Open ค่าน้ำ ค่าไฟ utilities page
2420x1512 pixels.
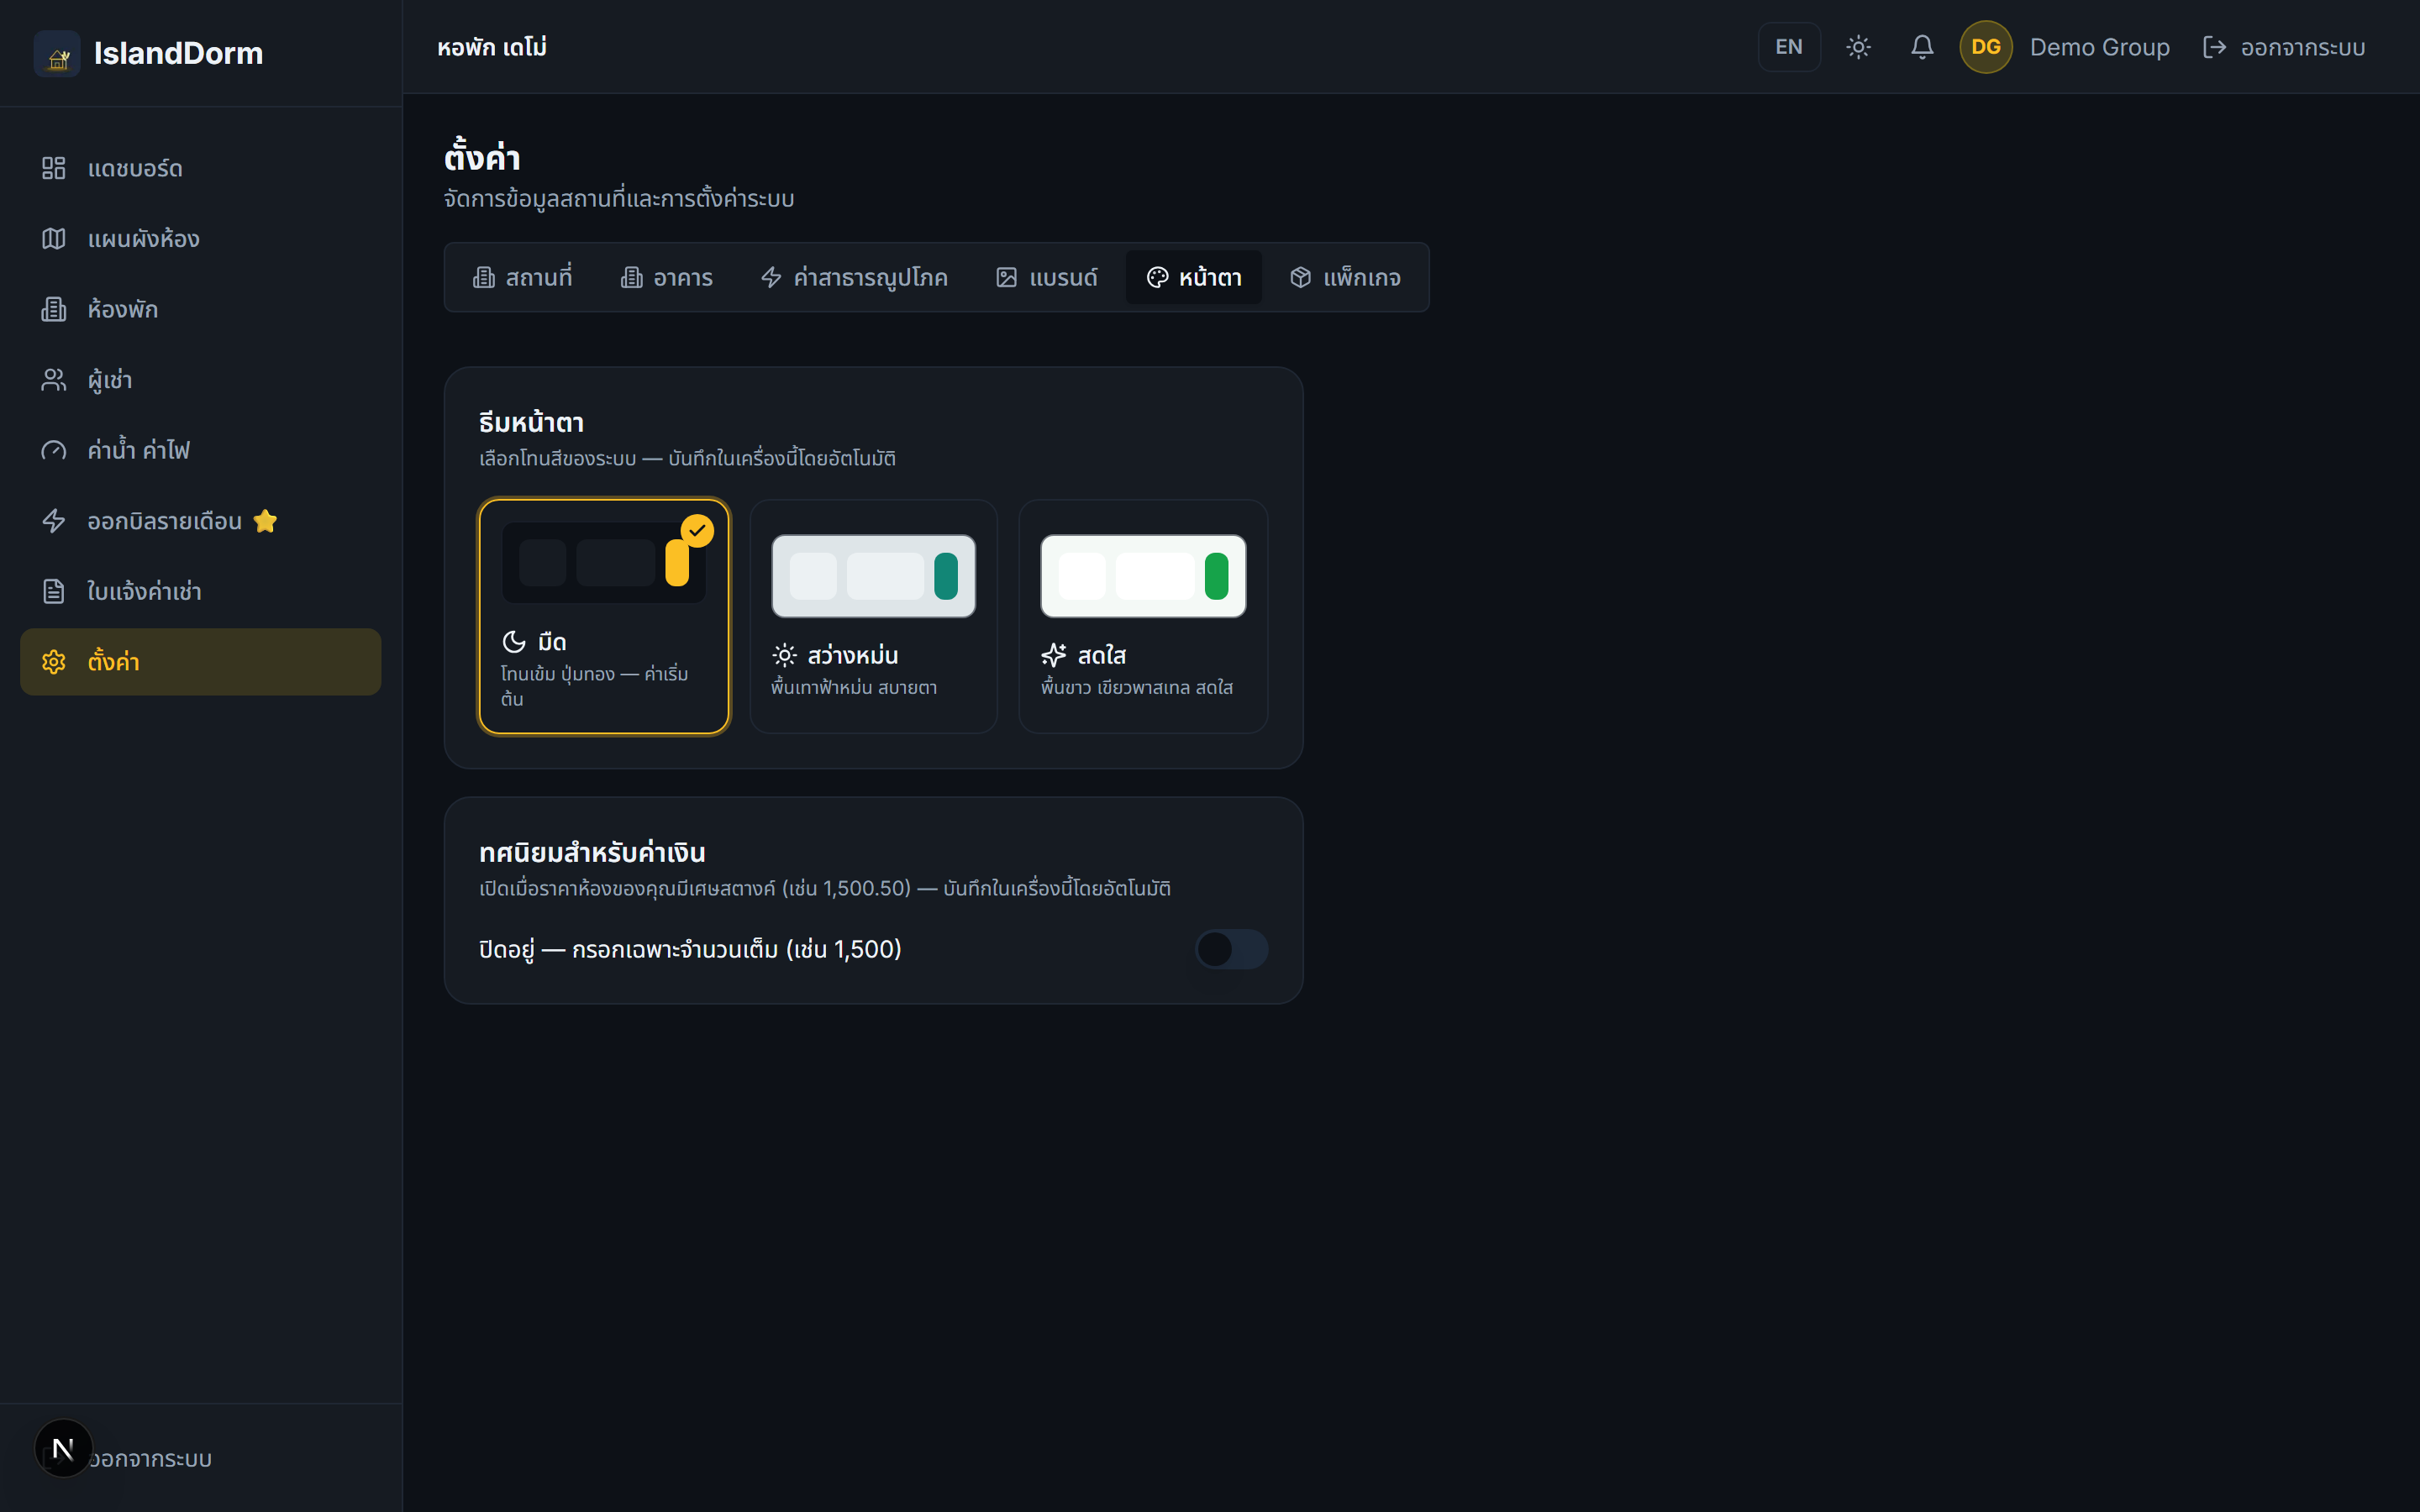point(200,450)
